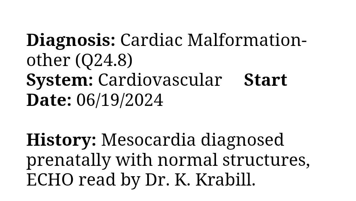356x201 pixels.
Task: Select the Q24.8 diagnosis code
Action: tap(104, 60)
